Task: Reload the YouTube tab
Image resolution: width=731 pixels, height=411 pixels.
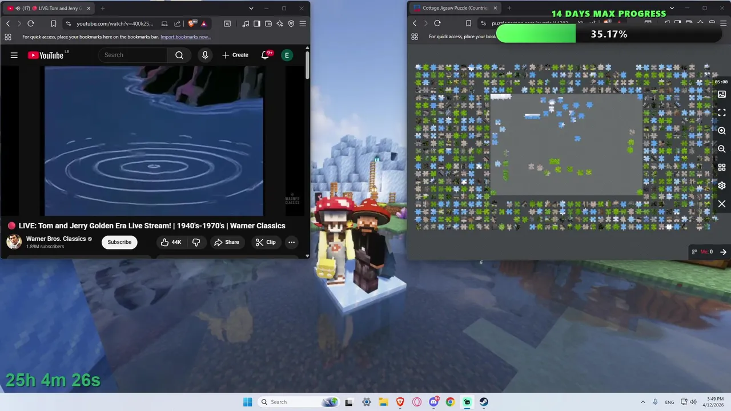Action: [31, 23]
